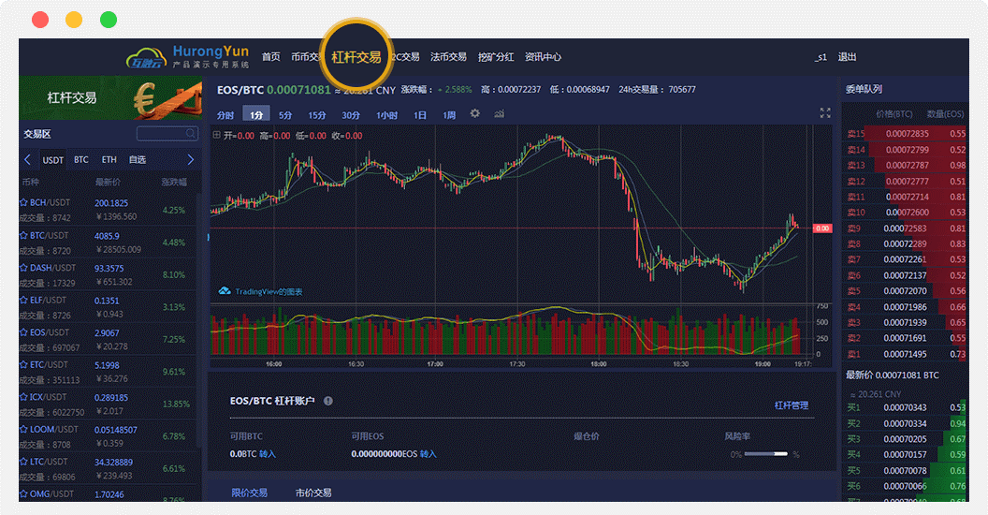Click the coin list scrollbar

(199, 321)
